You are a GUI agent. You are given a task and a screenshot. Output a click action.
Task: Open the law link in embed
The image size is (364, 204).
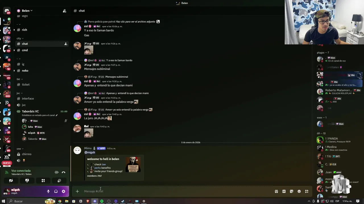(104, 164)
